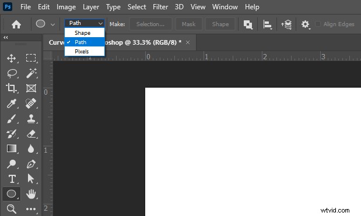This screenshot has width=361, height=216.
Task: Select the Crop tool
Action: [x=11, y=88]
